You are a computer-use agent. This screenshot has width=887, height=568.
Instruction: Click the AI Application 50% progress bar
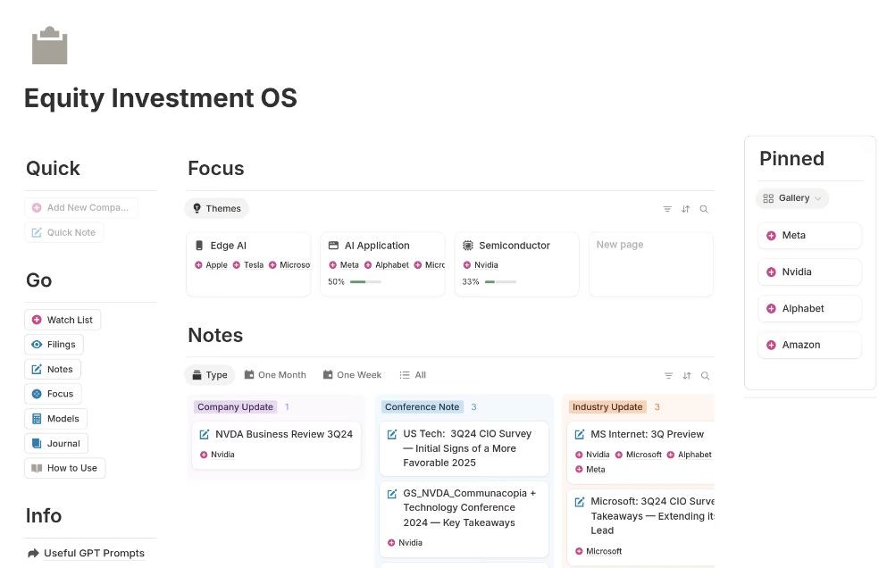365,281
